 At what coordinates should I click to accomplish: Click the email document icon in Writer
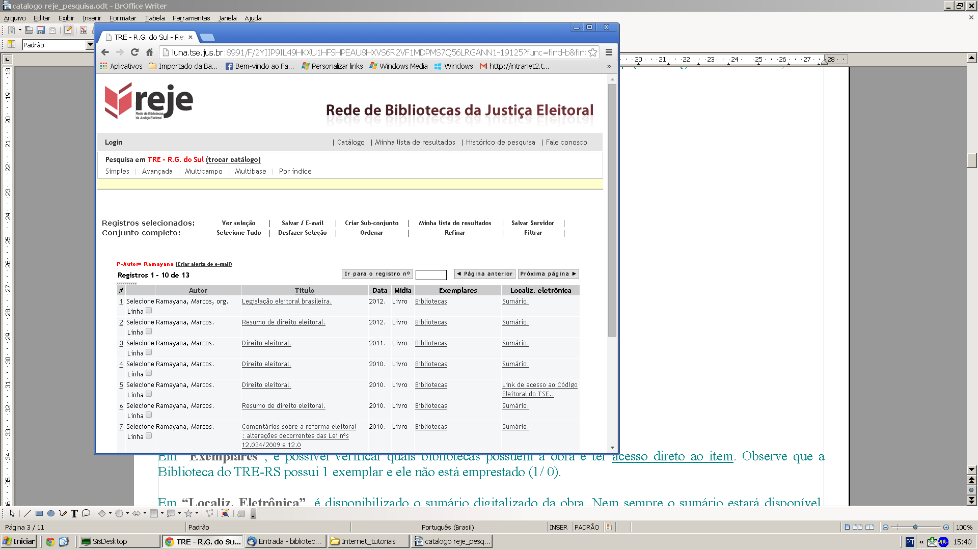click(x=52, y=31)
